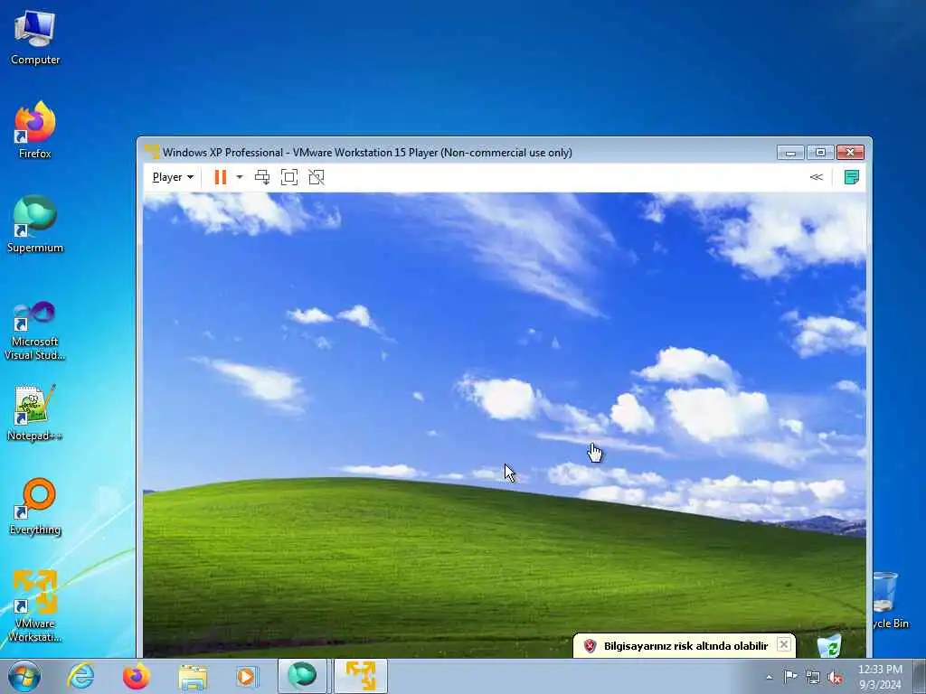Image resolution: width=926 pixels, height=694 pixels.
Task: Open the Player menu in VMware
Action: 173,177
